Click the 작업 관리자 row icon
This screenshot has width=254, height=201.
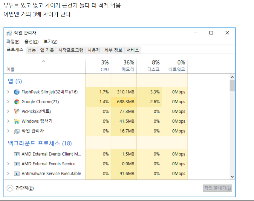(x=16, y=131)
